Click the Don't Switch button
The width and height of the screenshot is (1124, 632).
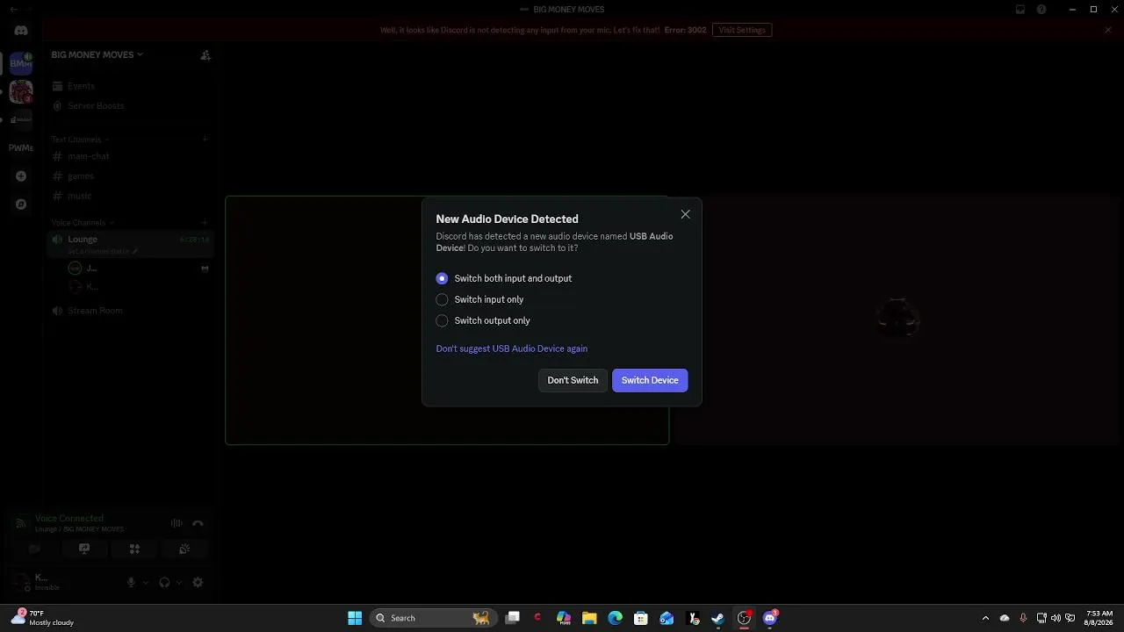[x=573, y=380]
